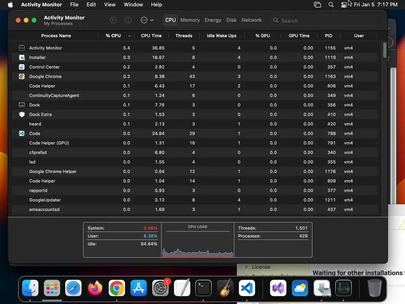The width and height of the screenshot is (405, 304).
Task: Open System Settings in the Dock
Action: tap(160, 288)
